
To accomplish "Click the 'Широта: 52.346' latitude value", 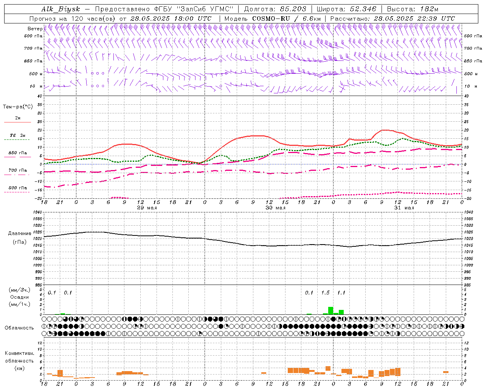I will point(346,9).
